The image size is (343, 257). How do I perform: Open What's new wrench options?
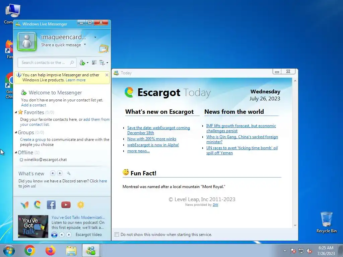(x=69, y=173)
